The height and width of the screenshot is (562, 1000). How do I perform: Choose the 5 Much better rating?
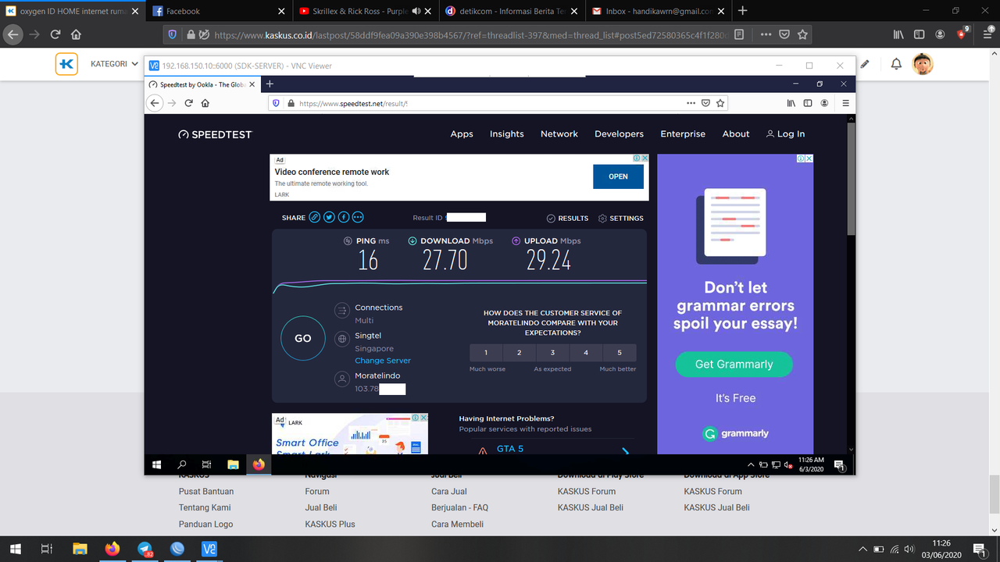(619, 352)
